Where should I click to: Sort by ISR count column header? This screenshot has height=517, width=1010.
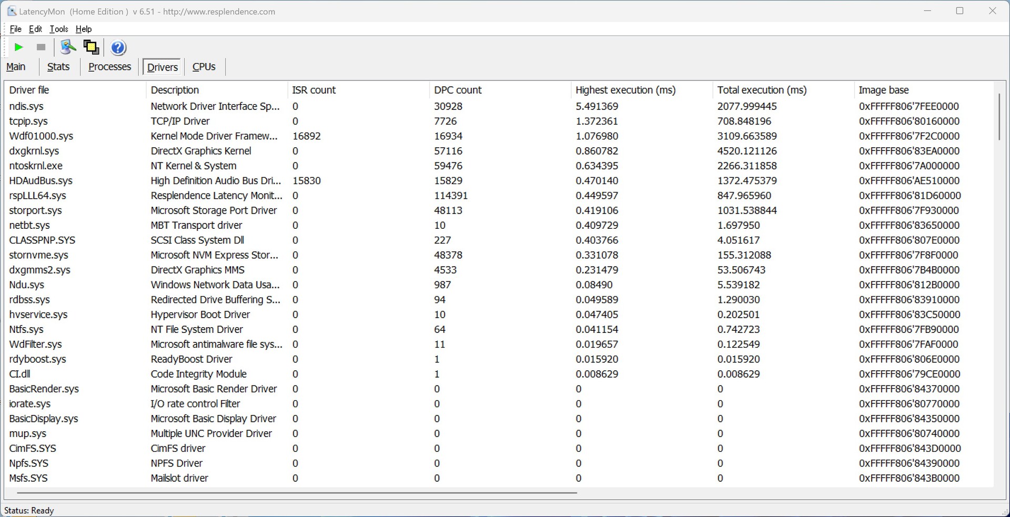coord(358,90)
